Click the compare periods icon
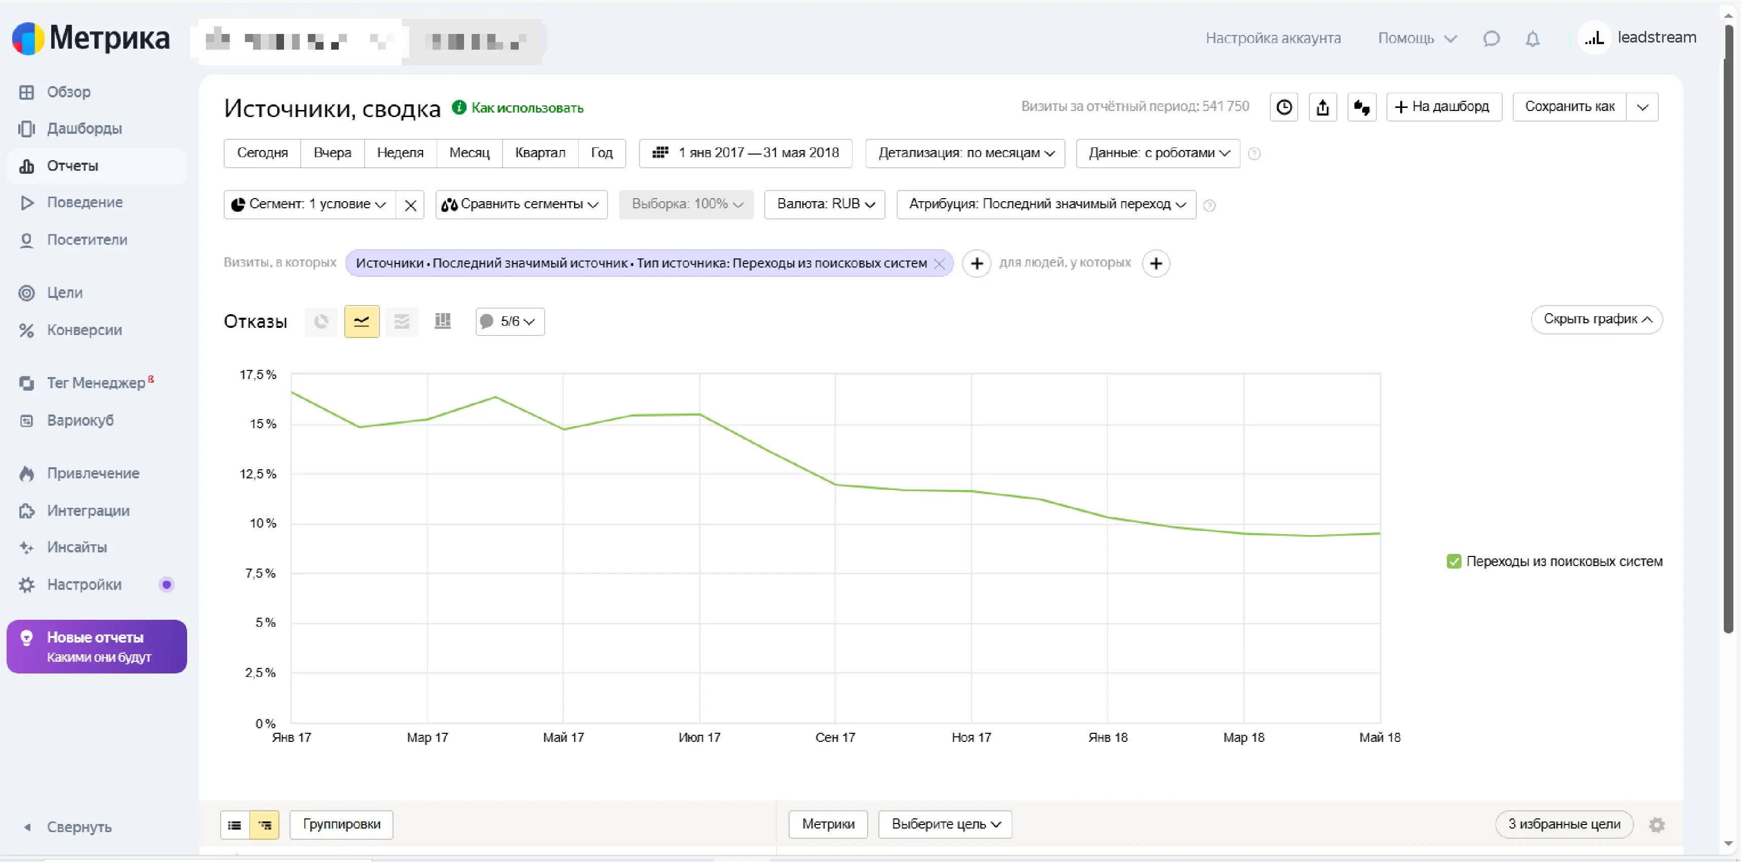1741x862 pixels. point(1362,107)
